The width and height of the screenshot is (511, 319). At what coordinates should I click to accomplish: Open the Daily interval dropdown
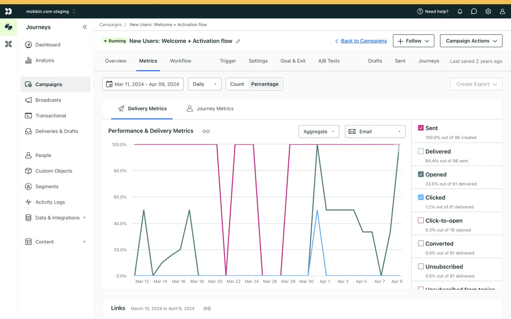204,84
